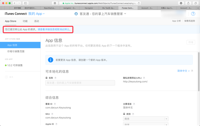Click the 存储 save button
The width and height of the screenshot is (200, 126).
pos(191,42)
